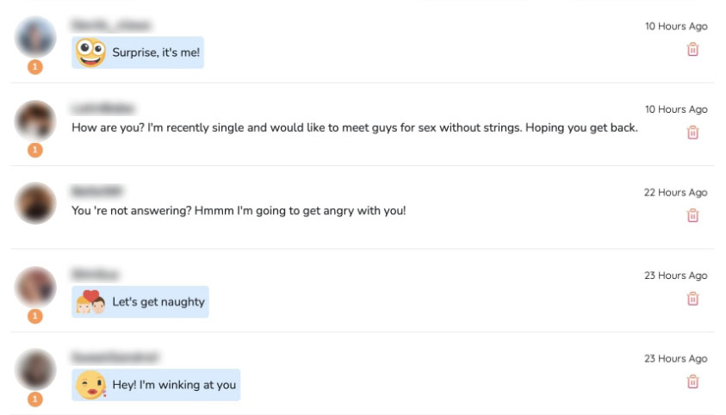Open the "Hey! I'm winking at you" bubble
Screen dimensions: 726x415
click(x=173, y=385)
